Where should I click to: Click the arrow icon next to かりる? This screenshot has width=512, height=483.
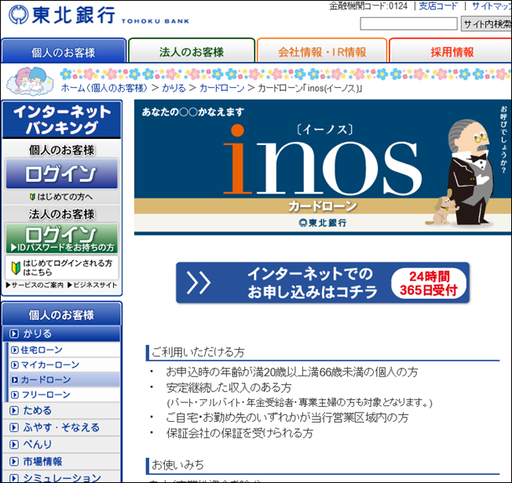[x=13, y=334]
